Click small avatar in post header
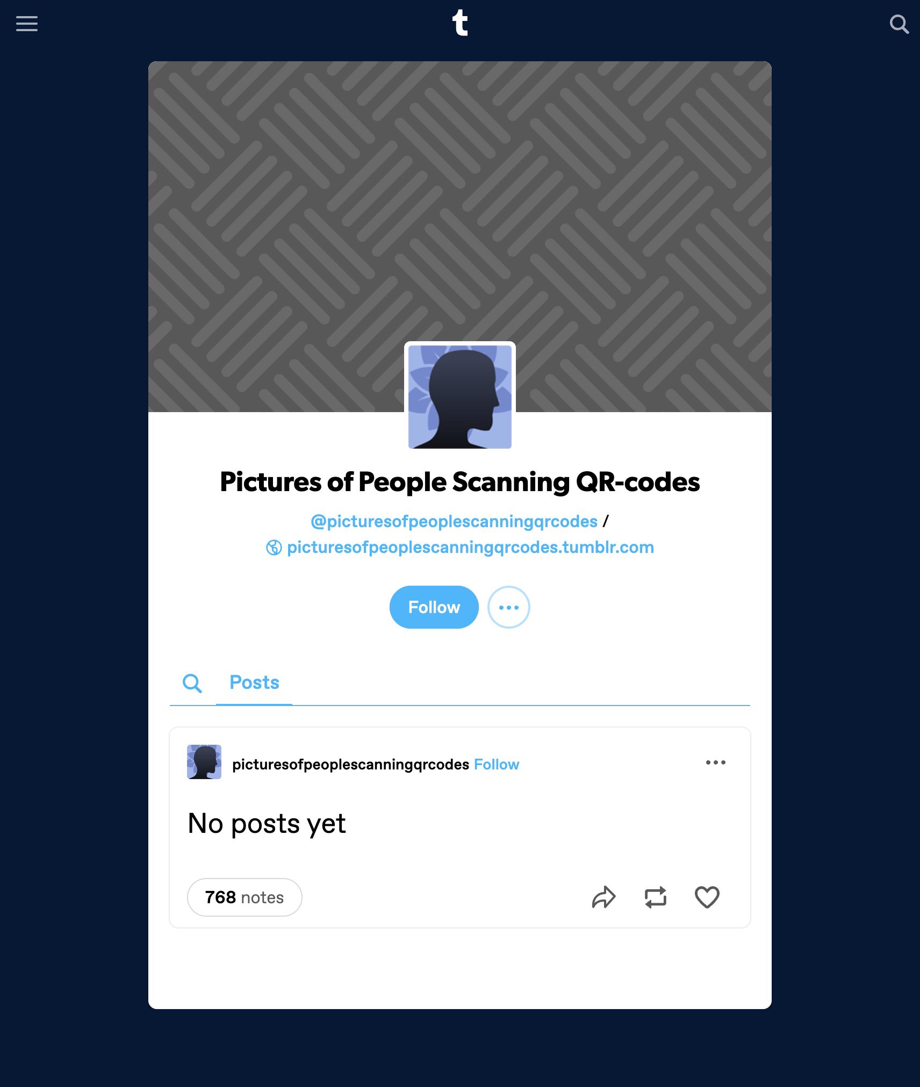Screen dimensions: 920x1087 pyautogui.click(x=204, y=762)
